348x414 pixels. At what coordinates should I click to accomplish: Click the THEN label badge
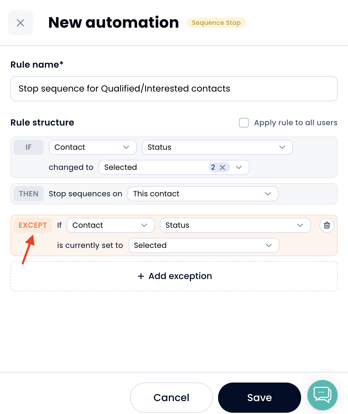tap(29, 194)
